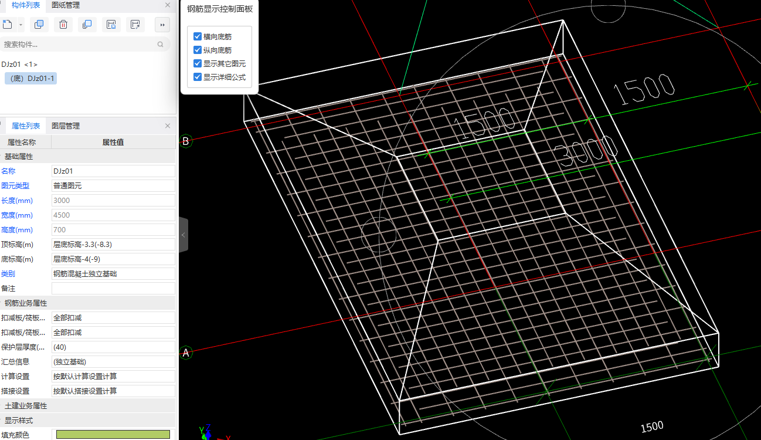
Task: Switch to the 图纸管理 tab
Action: click(66, 5)
